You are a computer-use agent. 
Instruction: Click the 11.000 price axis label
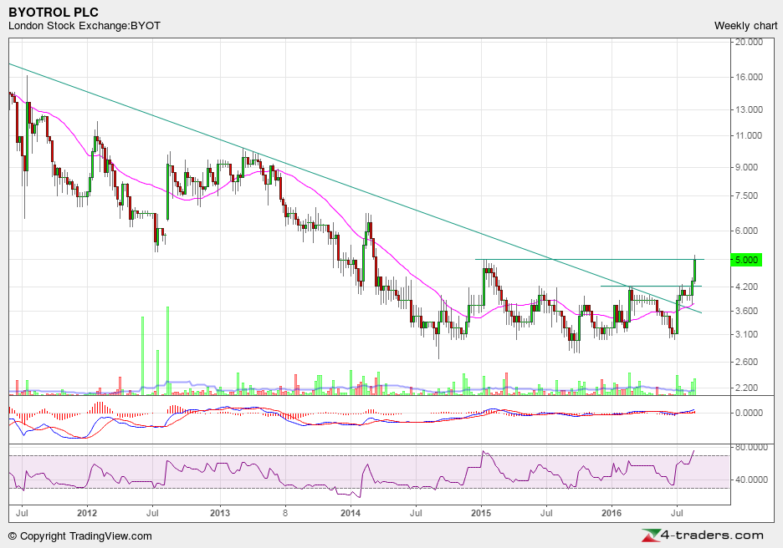749,135
